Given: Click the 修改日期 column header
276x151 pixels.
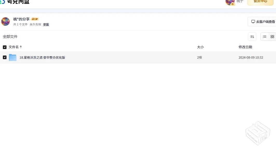Looking at the screenshot, I should pos(245,47).
